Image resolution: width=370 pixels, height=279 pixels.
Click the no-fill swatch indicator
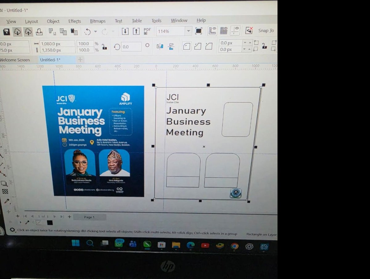pos(39,222)
